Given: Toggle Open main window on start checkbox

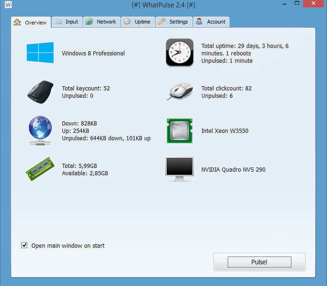Looking at the screenshot, I should point(24,245).
